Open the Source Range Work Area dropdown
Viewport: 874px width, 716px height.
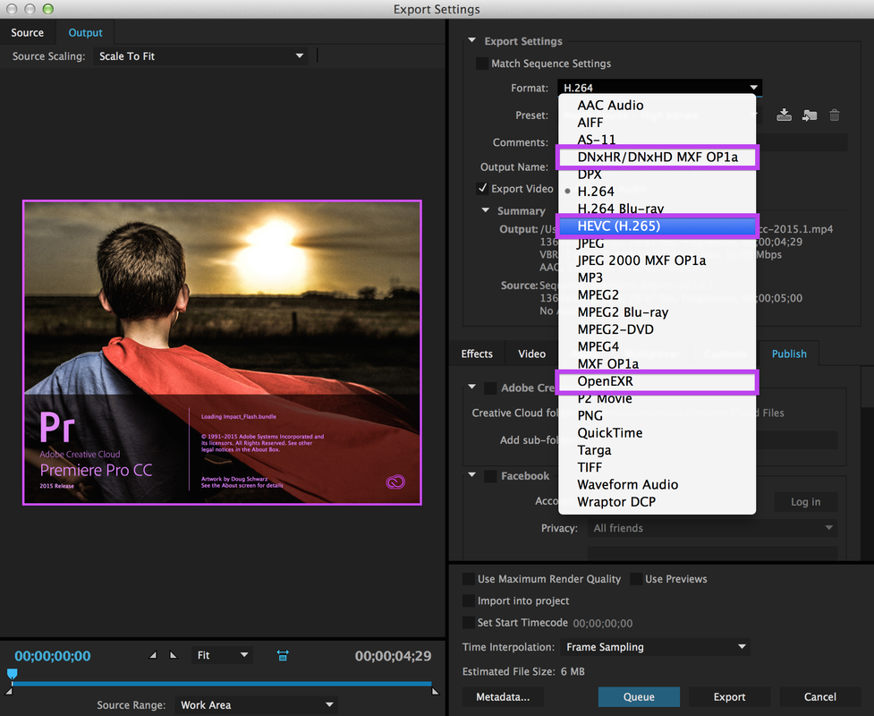(256, 705)
